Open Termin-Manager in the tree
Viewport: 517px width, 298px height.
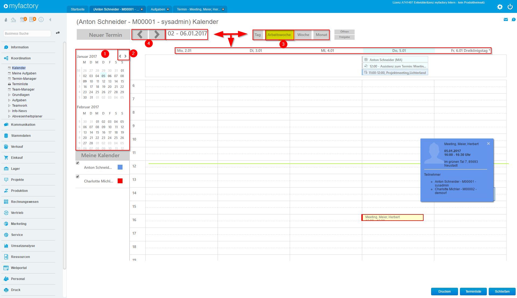(24, 79)
